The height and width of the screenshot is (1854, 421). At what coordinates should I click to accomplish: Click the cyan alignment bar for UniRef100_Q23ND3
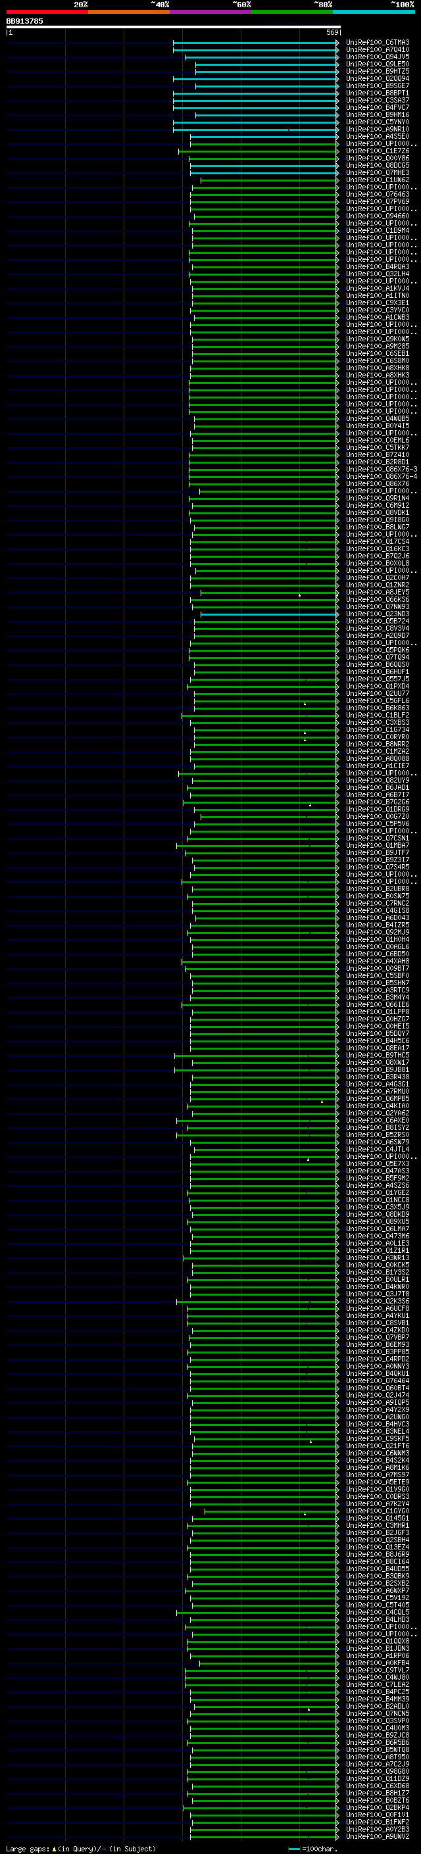coord(268,614)
